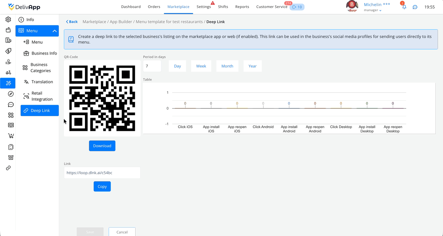443x236 pixels.
Task: Expand the manager role dropdown
Action: click(373, 10)
